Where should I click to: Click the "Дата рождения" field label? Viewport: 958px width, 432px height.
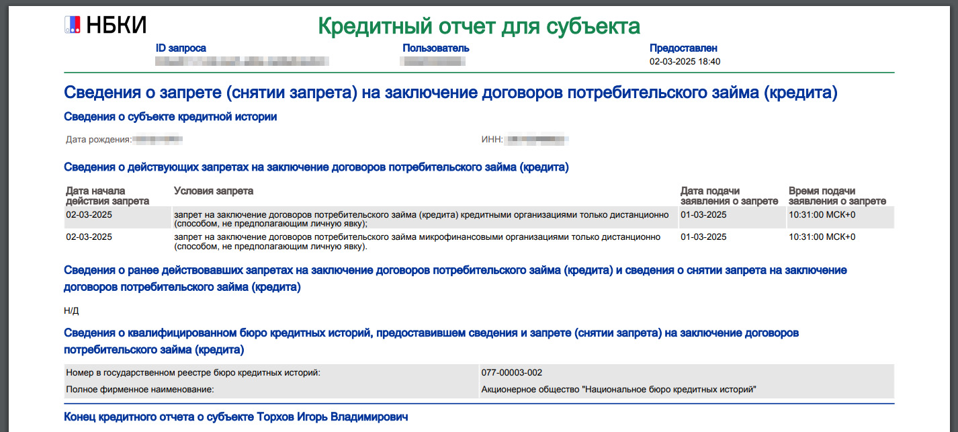tap(98, 140)
